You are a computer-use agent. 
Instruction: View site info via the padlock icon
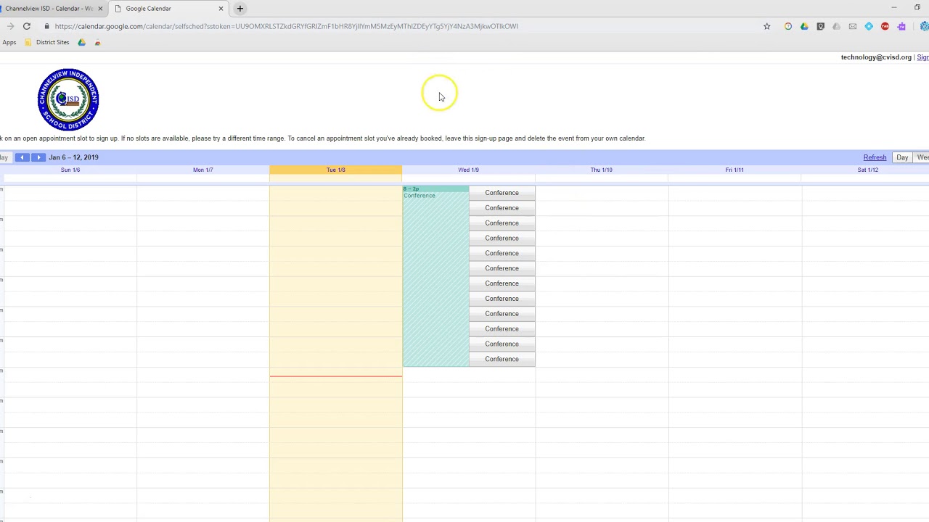click(46, 26)
